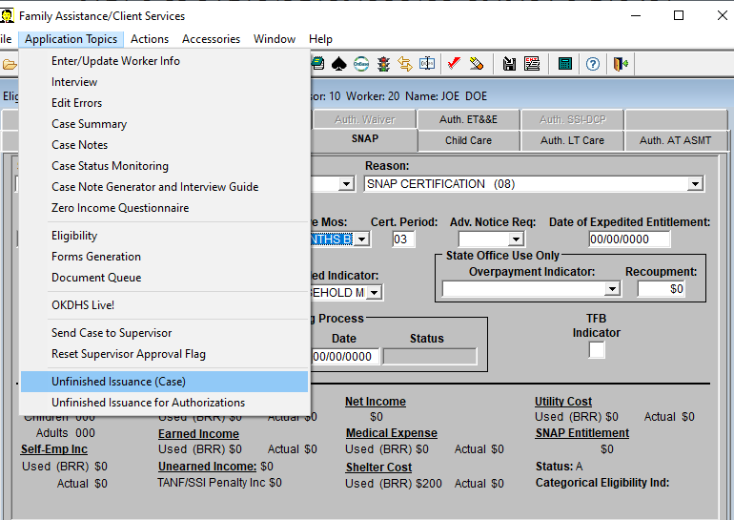
Task: Open Case Note Generator and Interview Guide
Action: 164,187
